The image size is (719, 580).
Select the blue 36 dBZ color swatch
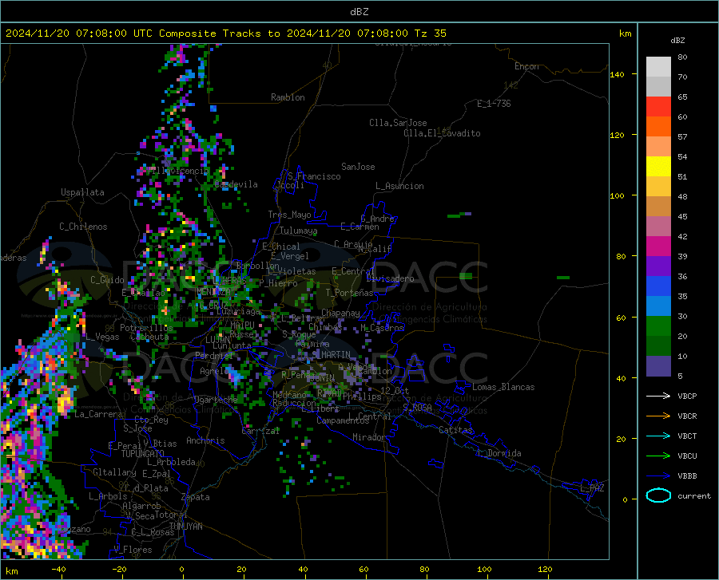[658, 286]
